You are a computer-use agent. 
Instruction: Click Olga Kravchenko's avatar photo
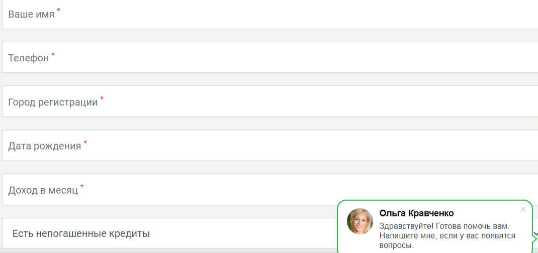(x=360, y=221)
